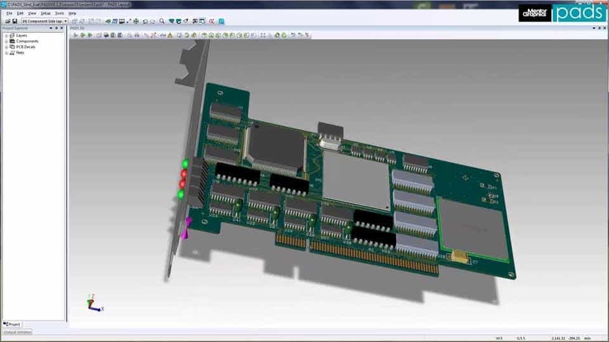Image resolution: width=609 pixels, height=342 pixels.
Task: Select the Project tab at panel bottom
Action: click(x=12, y=324)
